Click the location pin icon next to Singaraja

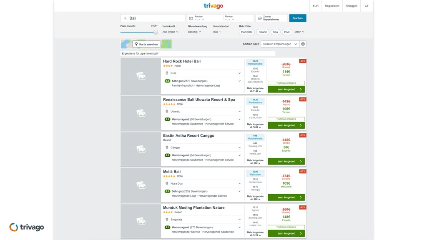(x=167, y=220)
